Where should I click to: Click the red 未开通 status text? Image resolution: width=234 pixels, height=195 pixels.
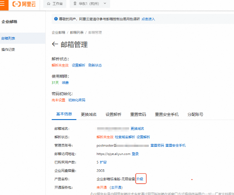tap(102, 187)
